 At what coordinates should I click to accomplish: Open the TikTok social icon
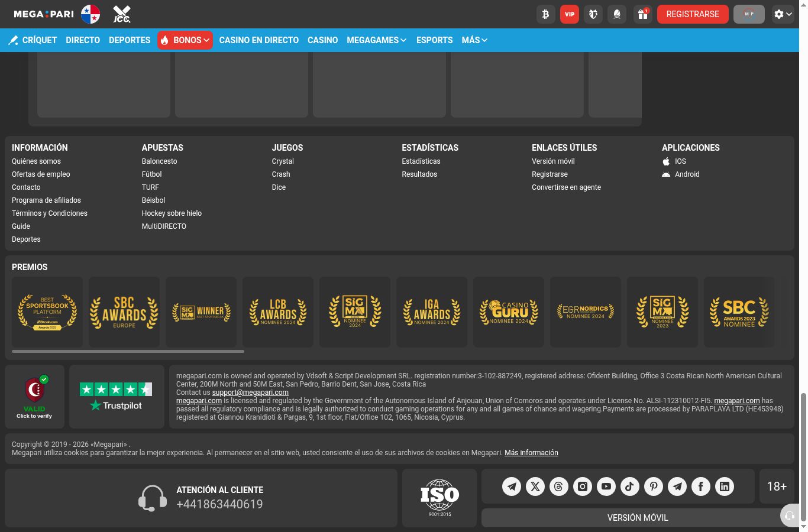(630, 486)
